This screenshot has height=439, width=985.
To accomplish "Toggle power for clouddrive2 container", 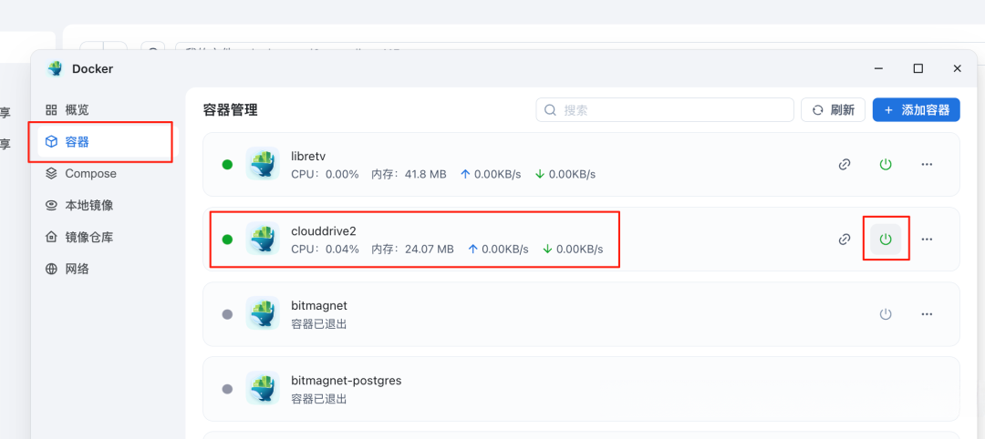I will coord(886,239).
